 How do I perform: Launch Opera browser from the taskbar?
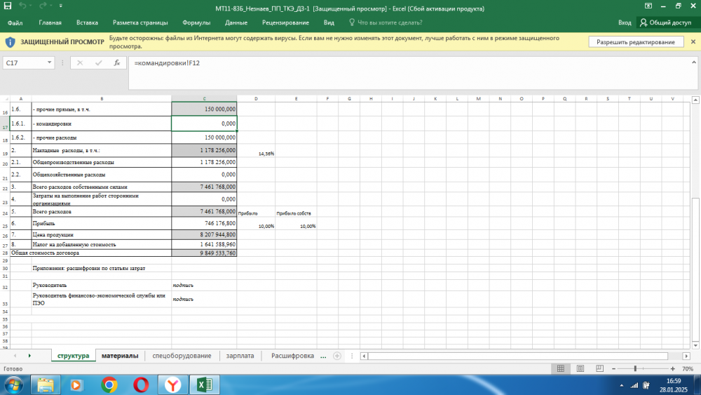tap(140, 384)
